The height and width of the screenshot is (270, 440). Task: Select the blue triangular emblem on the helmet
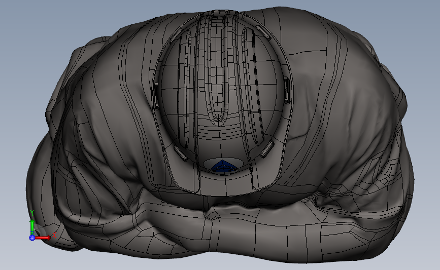pos(223,166)
